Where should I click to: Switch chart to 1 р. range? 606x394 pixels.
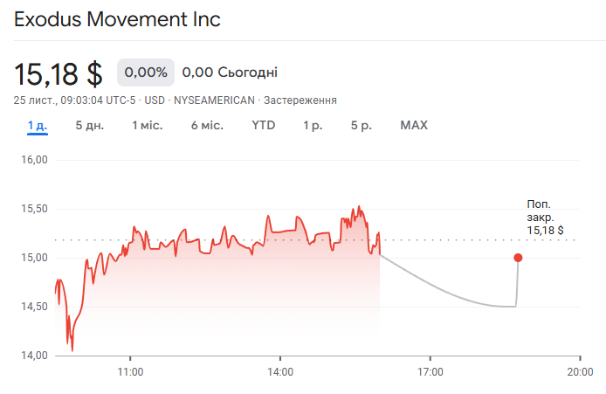[x=313, y=126]
